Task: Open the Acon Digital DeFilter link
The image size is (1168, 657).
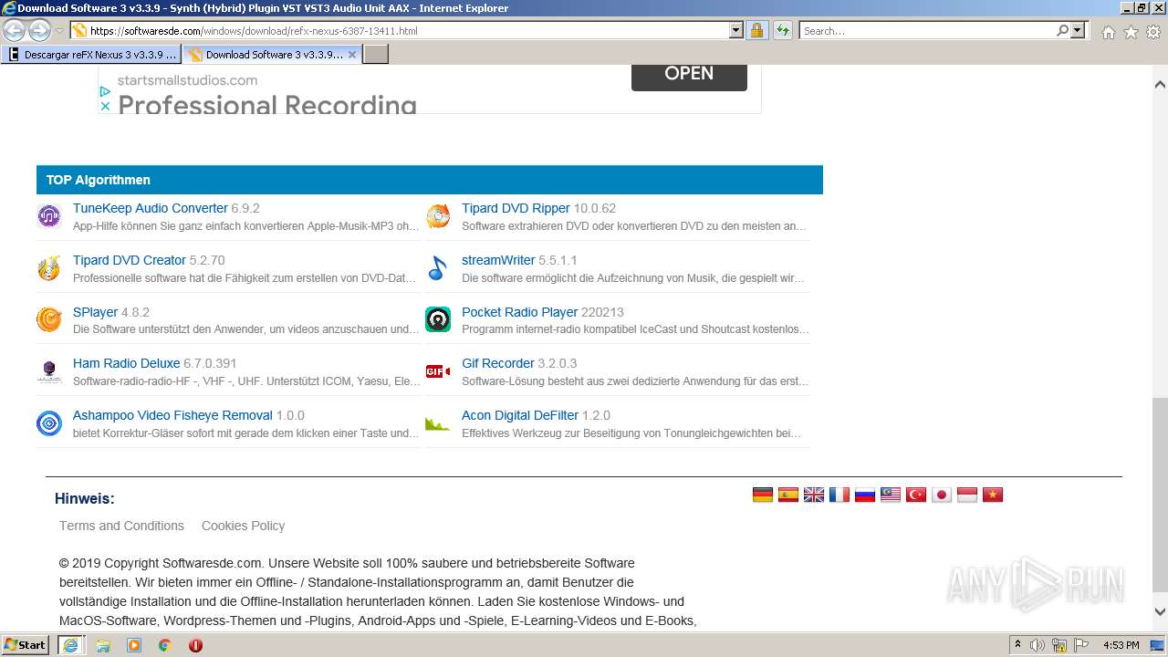Action: click(520, 415)
